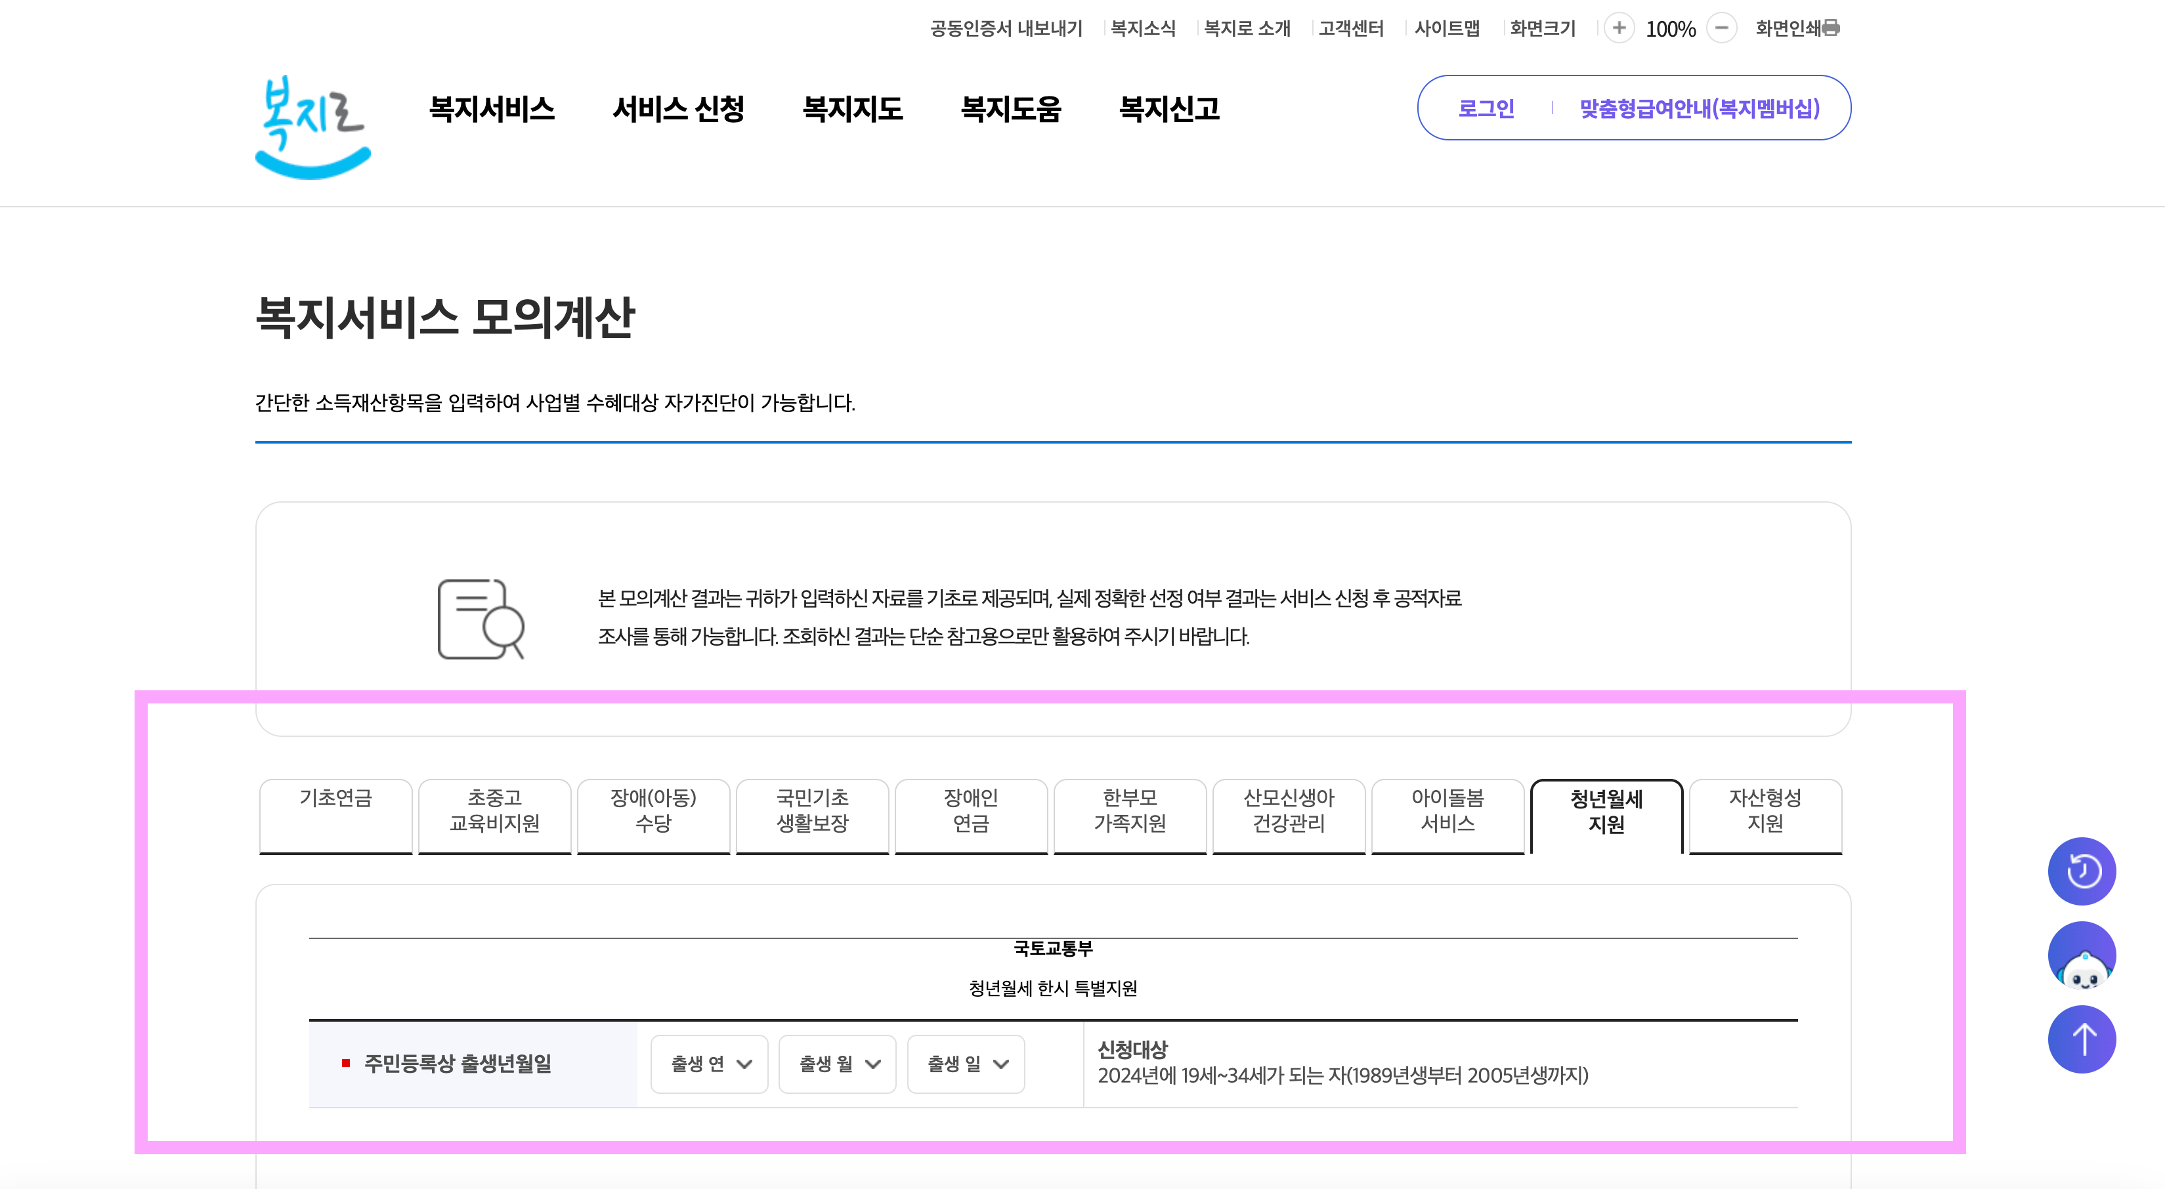This screenshot has width=2165, height=1189.
Task: Click the 화면인쇄 printer icon
Action: 1830,28
